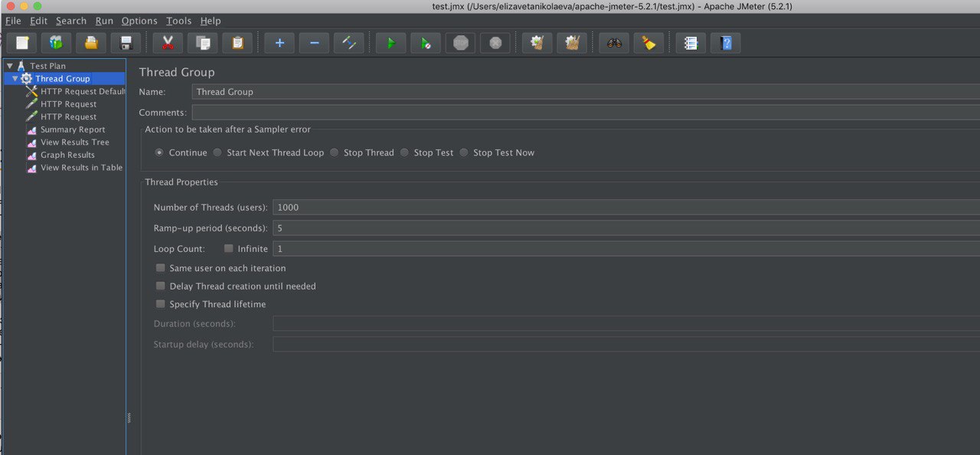Collapse all nodes with minus icon
Screen dimensions: 980x455
[x=314, y=43]
